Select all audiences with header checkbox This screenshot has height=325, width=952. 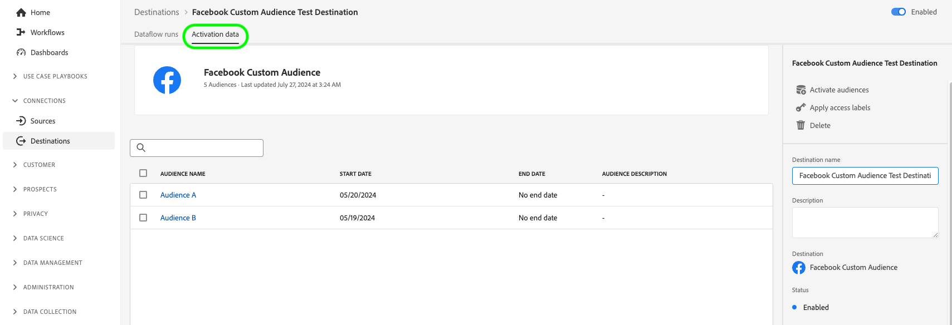coord(143,173)
